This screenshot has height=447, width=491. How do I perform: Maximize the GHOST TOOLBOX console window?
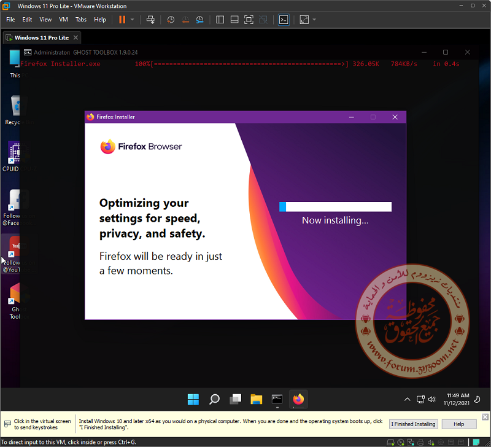tap(446, 52)
